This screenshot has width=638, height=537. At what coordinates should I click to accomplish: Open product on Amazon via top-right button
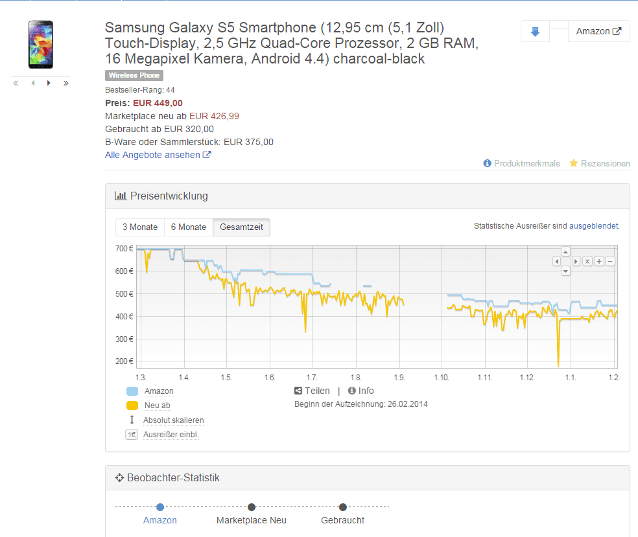click(x=598, y=31)
